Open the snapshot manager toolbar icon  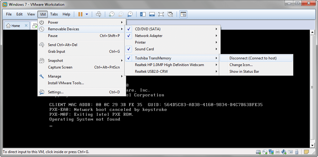pyautogui.click(x=130, y=14)
